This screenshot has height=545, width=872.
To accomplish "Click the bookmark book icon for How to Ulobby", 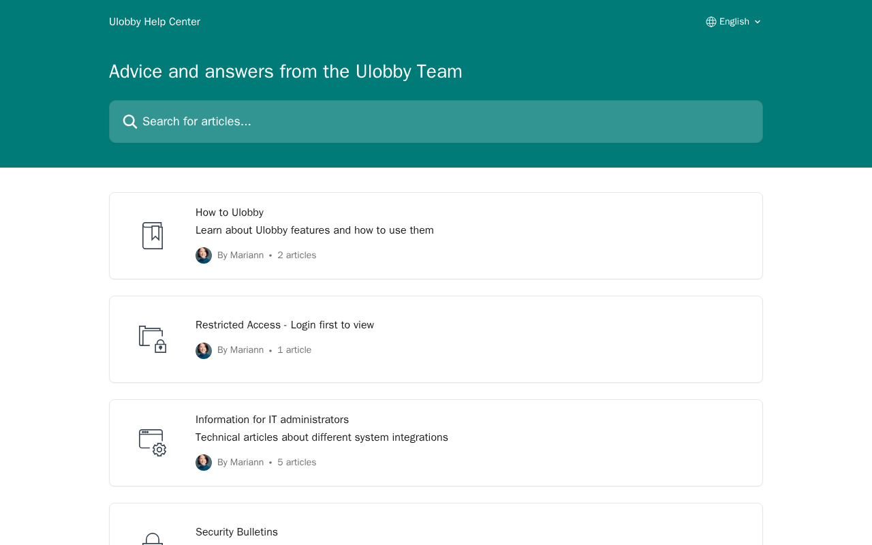I will point(153,236).
